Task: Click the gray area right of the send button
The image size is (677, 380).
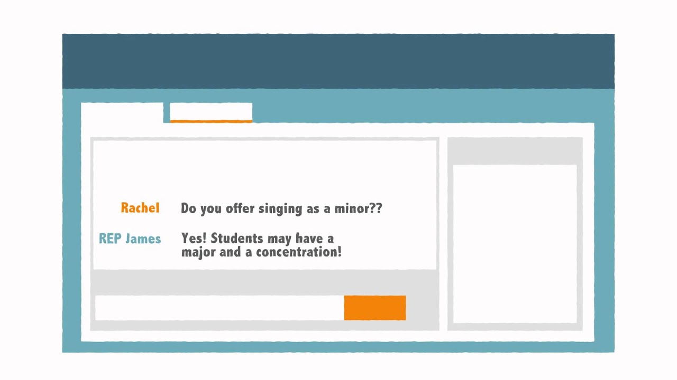Action: coord(422,308)
